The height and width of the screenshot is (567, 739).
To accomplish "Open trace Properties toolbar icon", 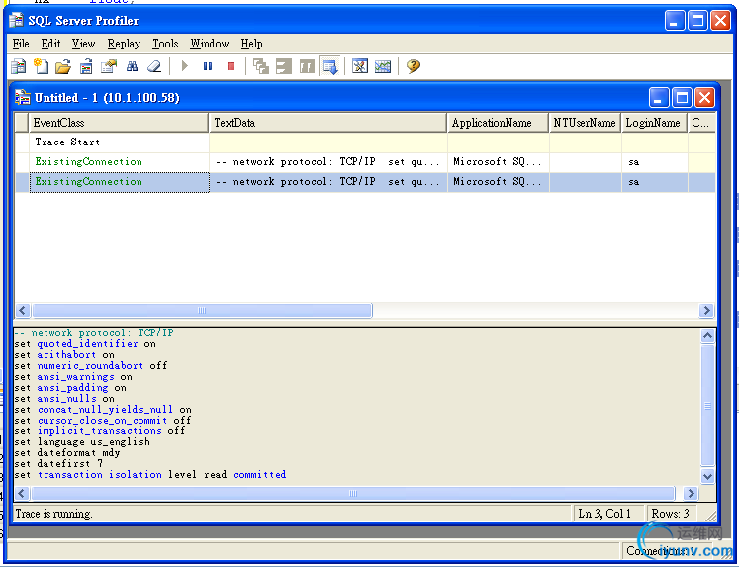I will pos(109,66).
